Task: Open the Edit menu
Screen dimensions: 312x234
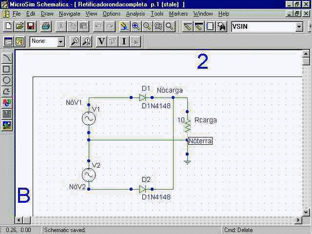Action: coord(31,14)
